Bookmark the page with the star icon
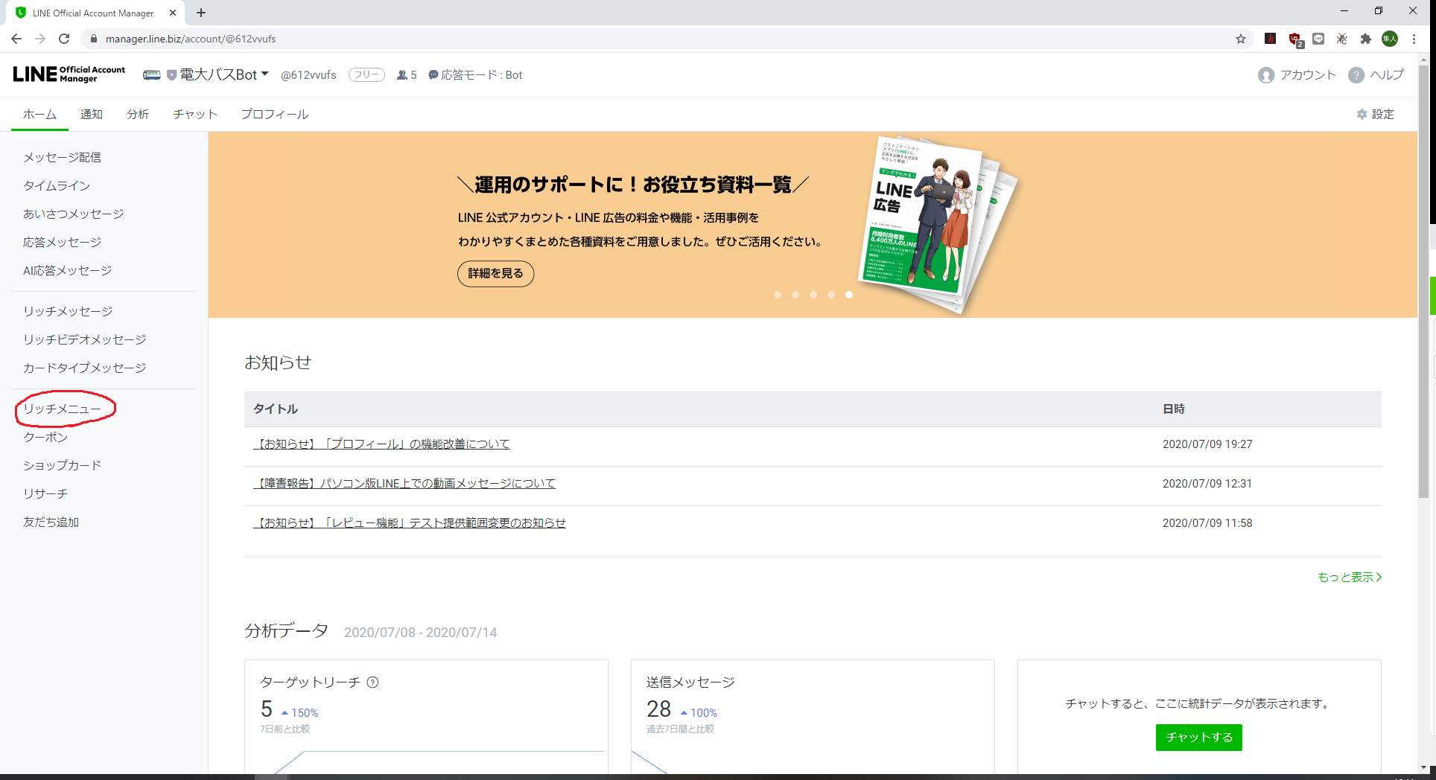This screenshot has width=1436, height=780. coord(1242,38)
